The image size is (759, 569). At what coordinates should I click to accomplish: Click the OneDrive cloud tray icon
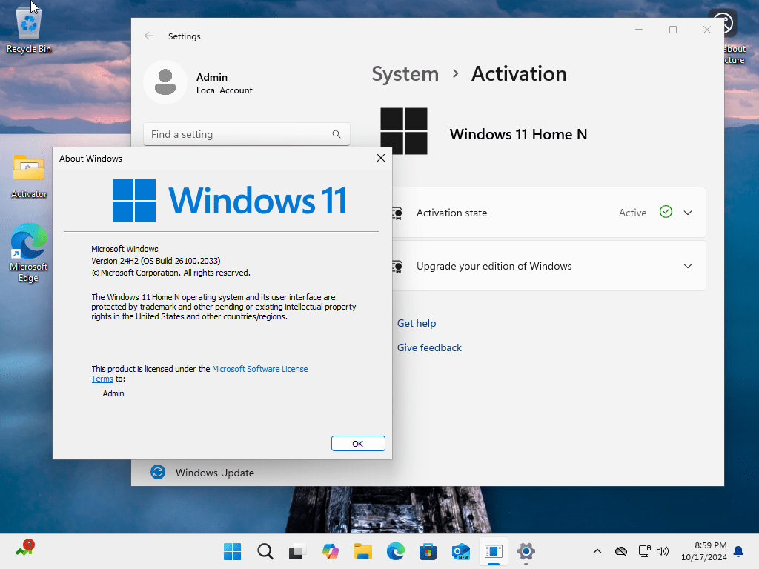coord(621,551)
